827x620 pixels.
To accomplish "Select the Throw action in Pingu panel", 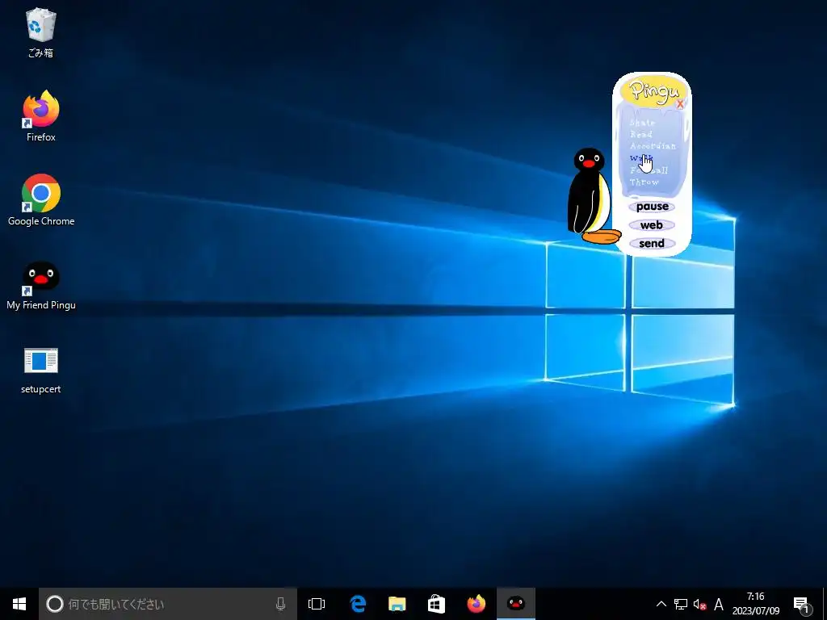I will click(644, 182).
